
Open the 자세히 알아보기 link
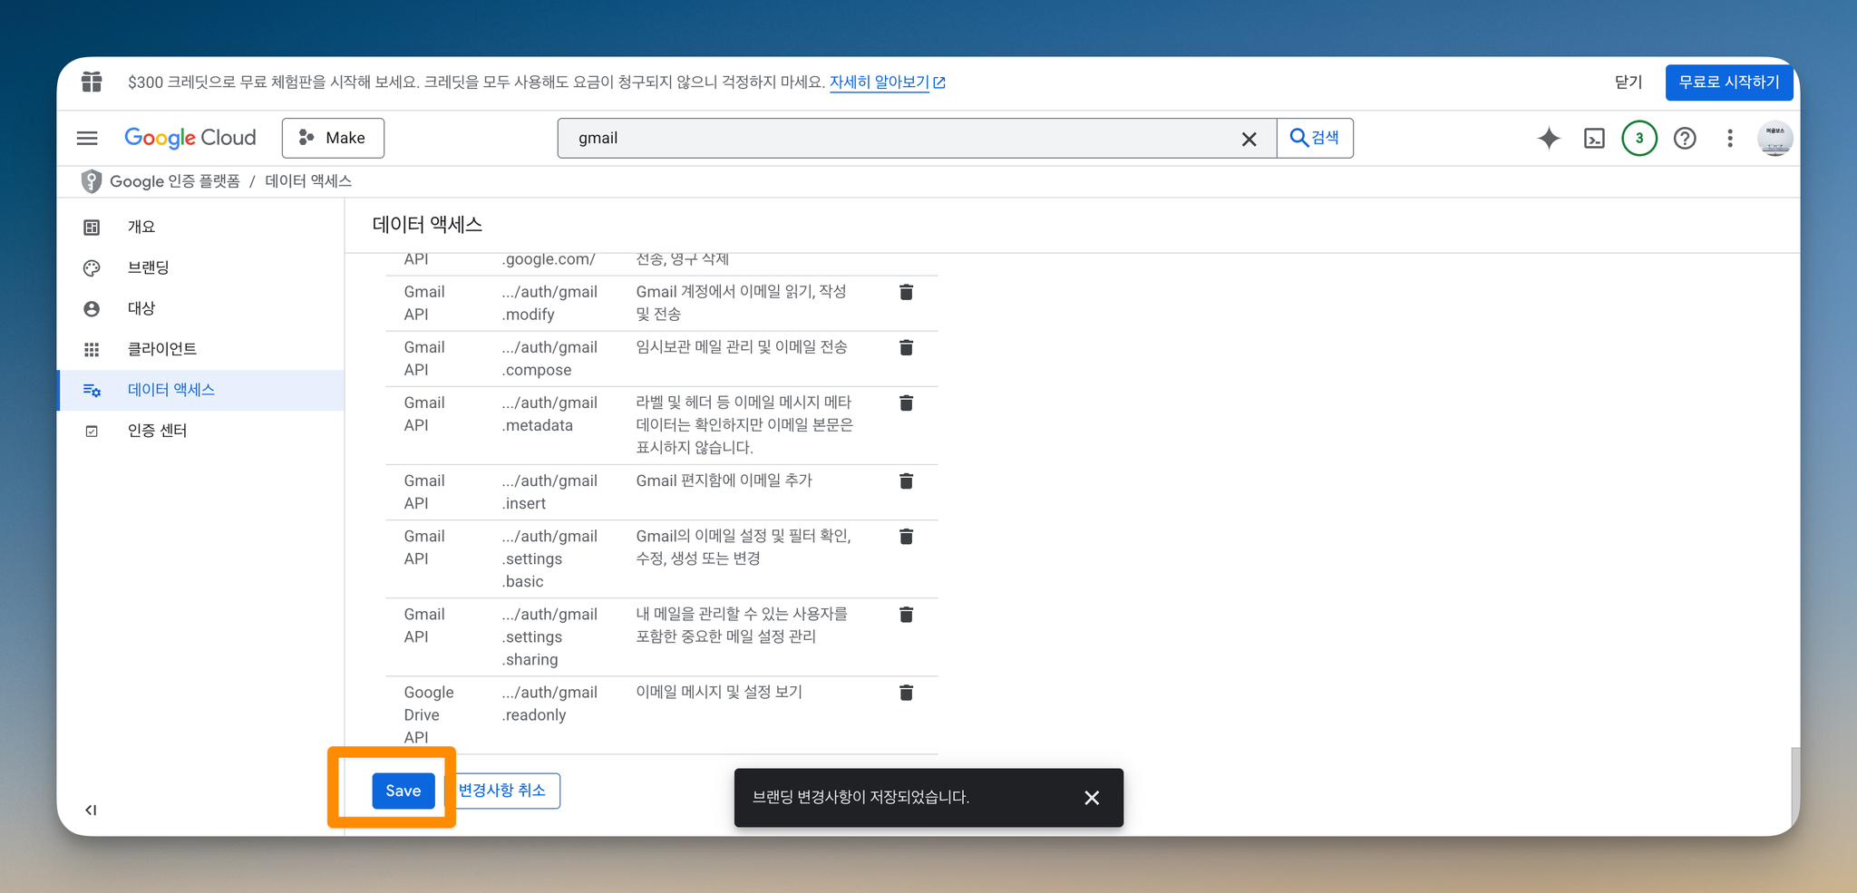click(x=887, y=82)
